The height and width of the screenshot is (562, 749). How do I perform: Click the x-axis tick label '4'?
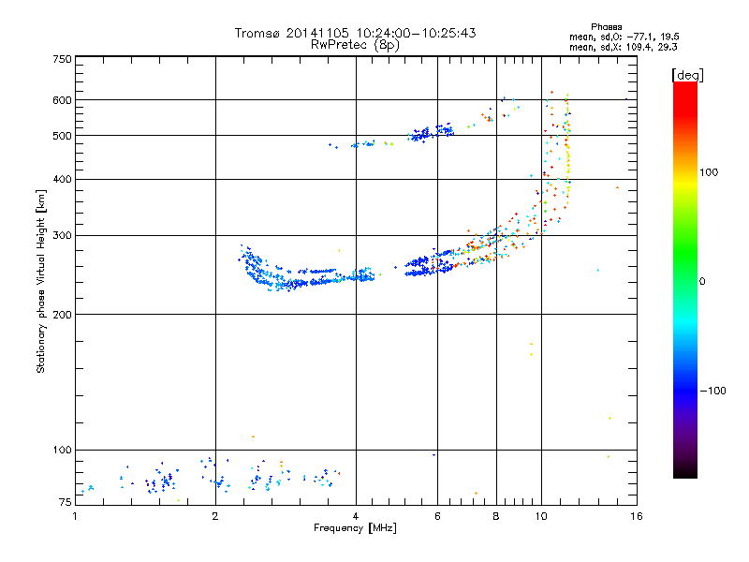pyautogui.click(x=356, y=516)
